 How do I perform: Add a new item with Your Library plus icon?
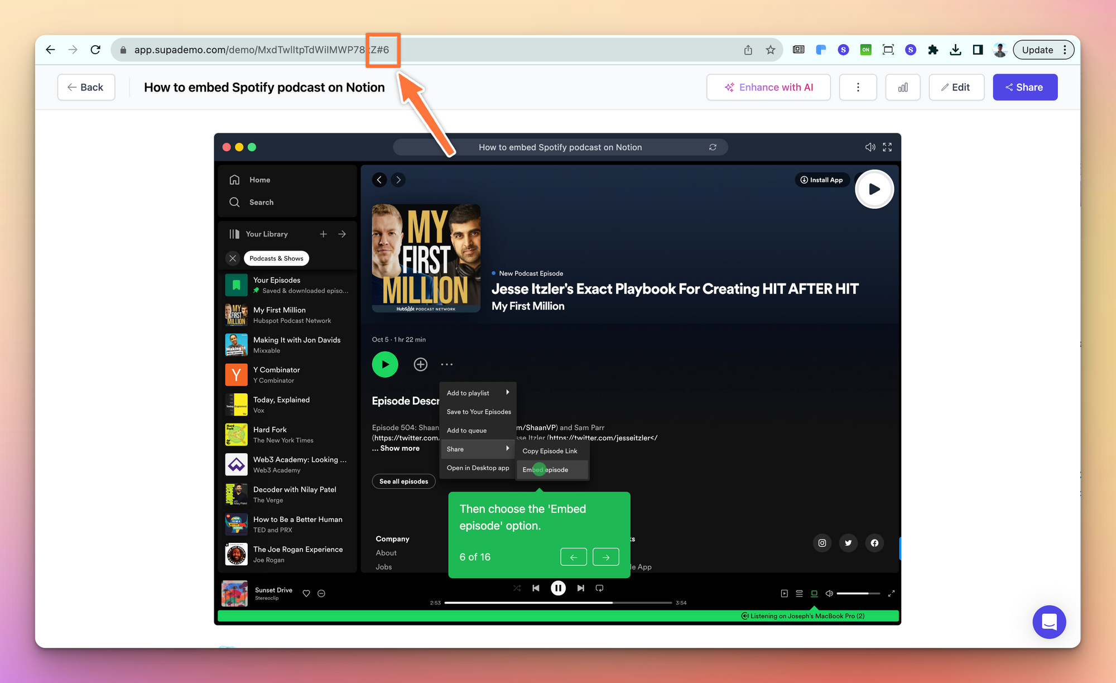point(323,234)
